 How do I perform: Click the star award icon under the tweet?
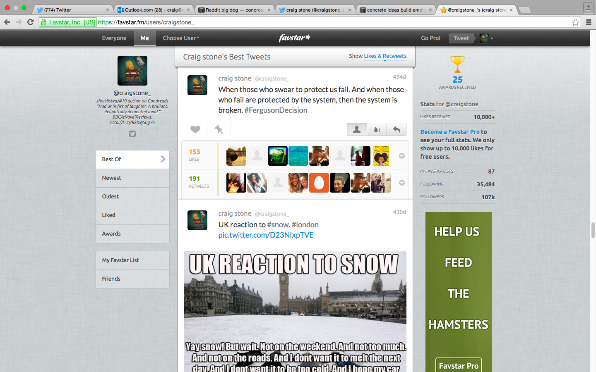[219, 129]
